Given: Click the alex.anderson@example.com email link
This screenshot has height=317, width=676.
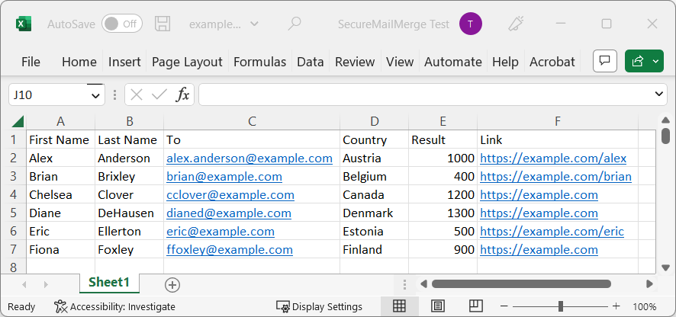Looking at the screenshot, I should pos(249,158).
